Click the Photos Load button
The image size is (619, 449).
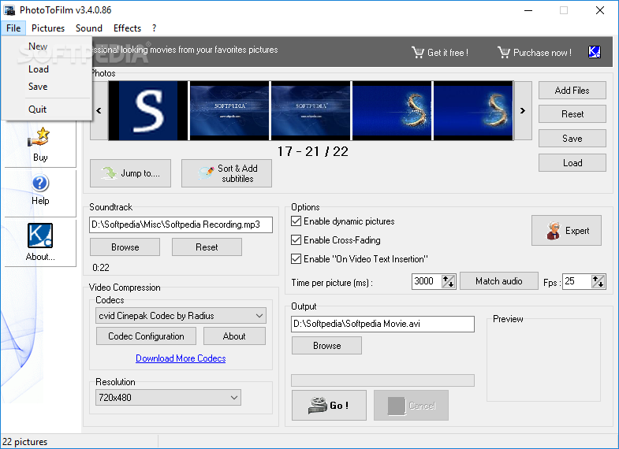(572, 163)
